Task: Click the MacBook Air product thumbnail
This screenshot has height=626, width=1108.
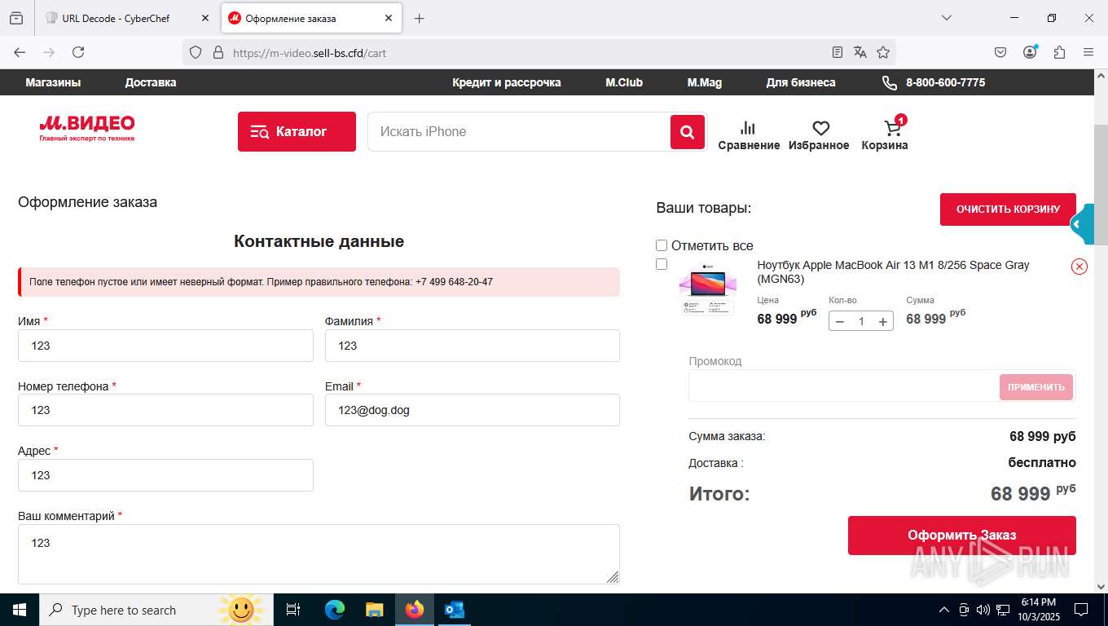Action: click(708, 289)
